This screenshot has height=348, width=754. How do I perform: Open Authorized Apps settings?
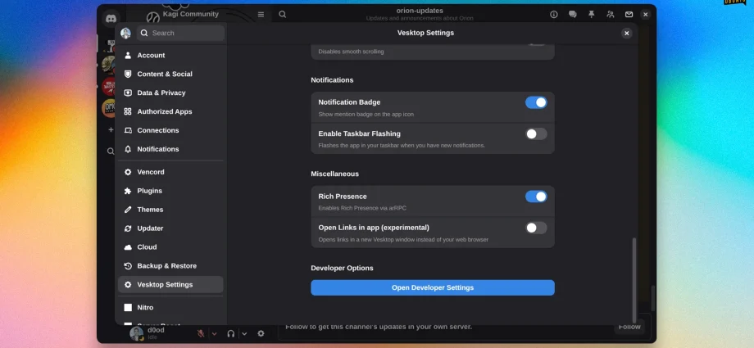(170, 111)
